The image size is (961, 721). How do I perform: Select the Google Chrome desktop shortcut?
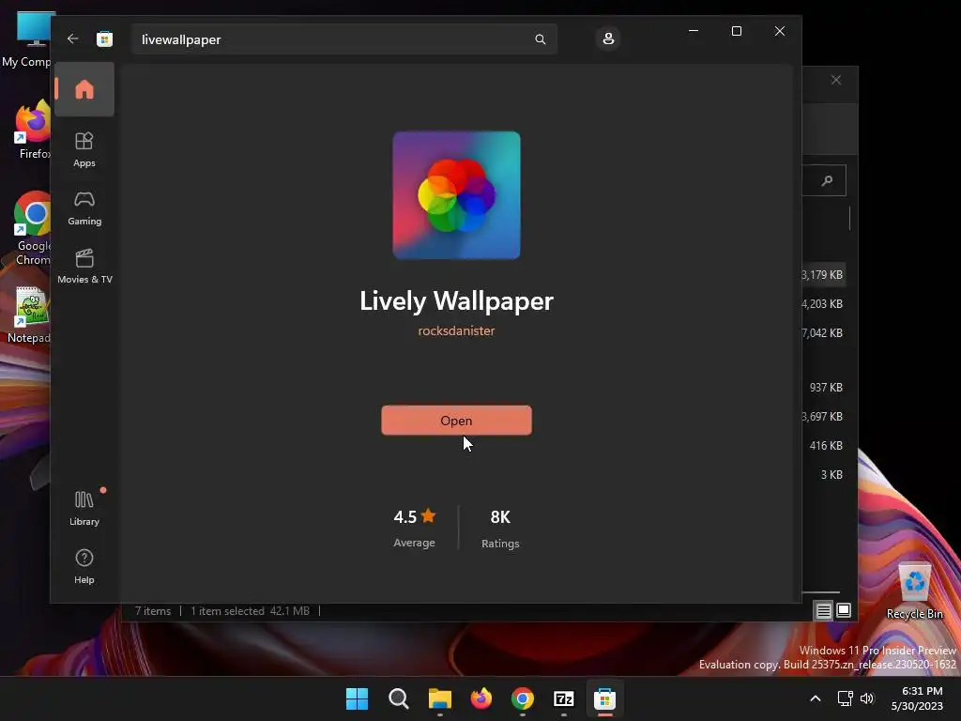click(x=33, y=229)
